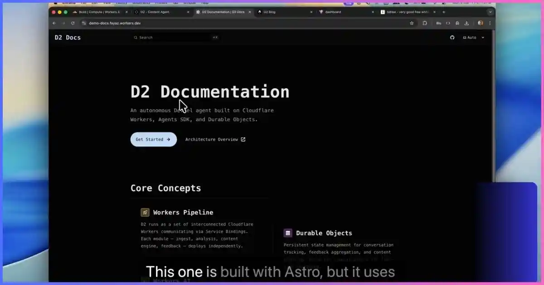This screenshot has height=285, width=544.
Task: Click the Get Started button
Action: click(154, 139)
